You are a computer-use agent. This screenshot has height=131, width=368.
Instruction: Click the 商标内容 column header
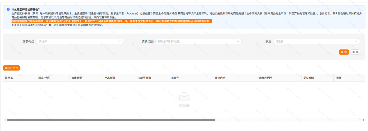(x=235, y=78)
